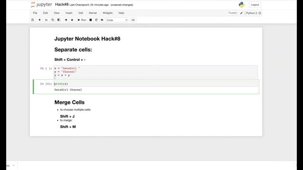The height and width of the screenshot is (170, 303).
Task: Click the Merge Cells heading
Action: tap(70, 102)
